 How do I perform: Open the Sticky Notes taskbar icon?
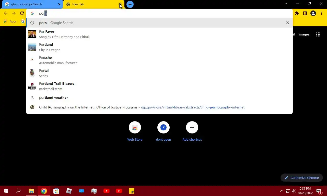[132, 191]
